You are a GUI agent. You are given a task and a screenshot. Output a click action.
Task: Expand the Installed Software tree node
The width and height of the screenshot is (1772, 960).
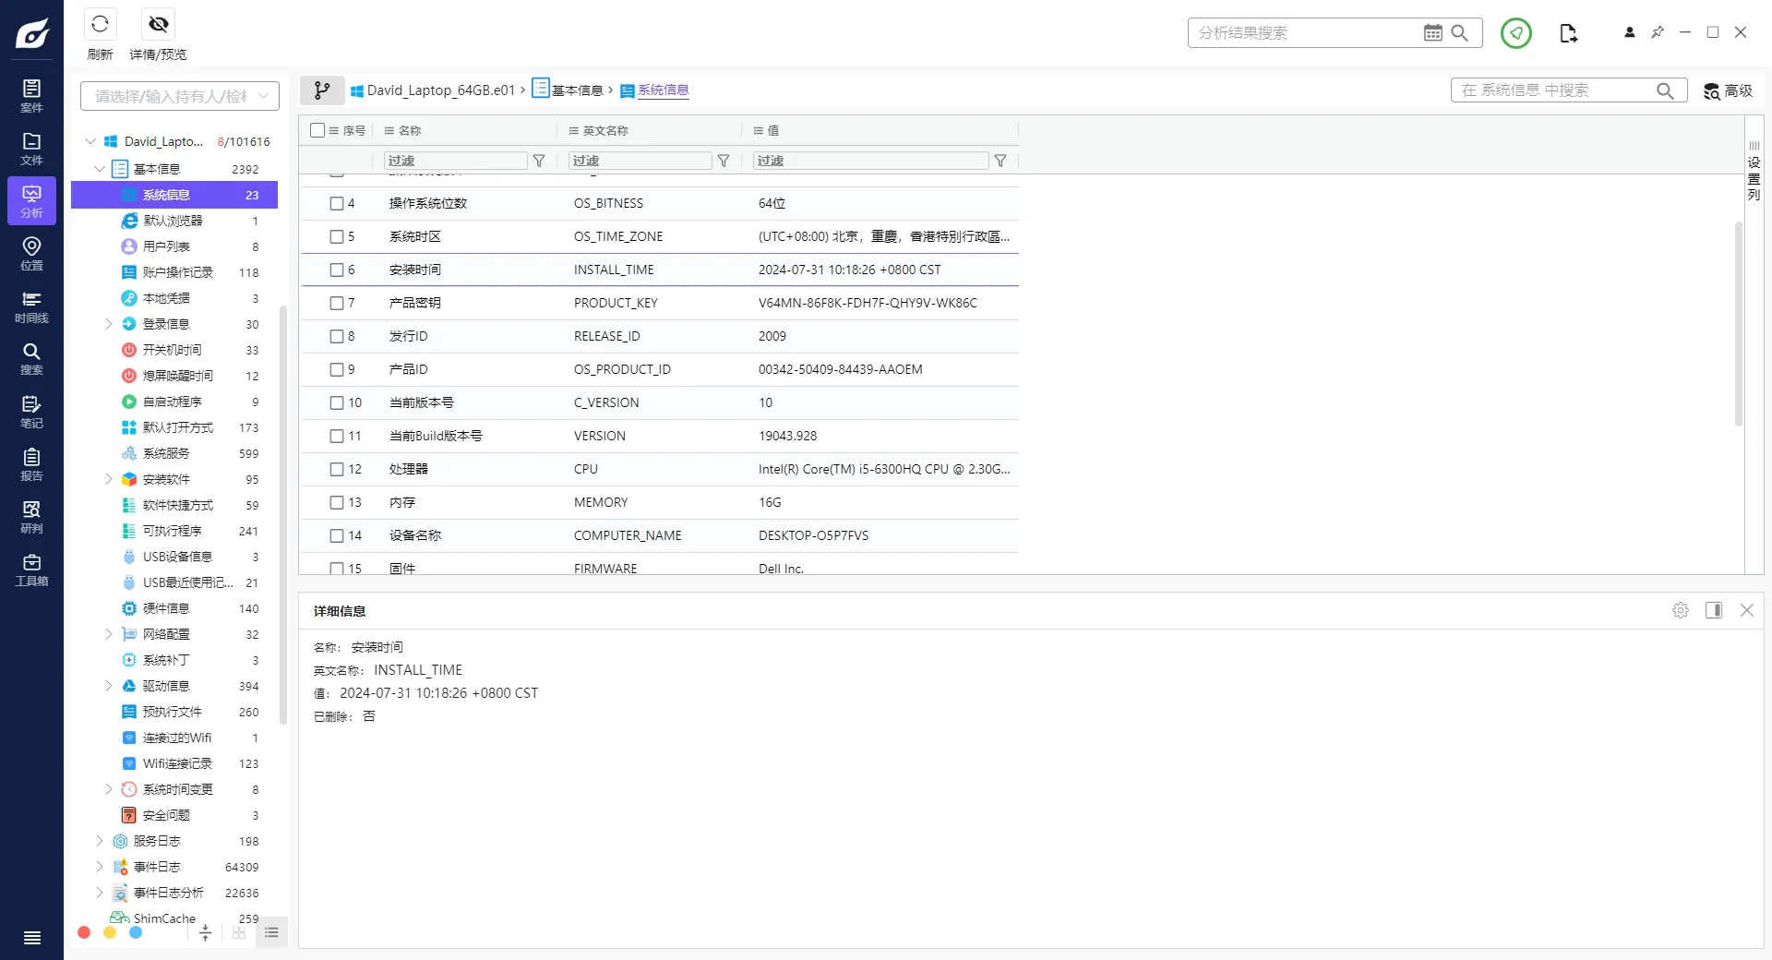pyautogui.click(x=108, y=479)
